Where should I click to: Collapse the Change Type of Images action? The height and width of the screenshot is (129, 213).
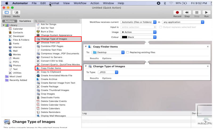tap(86, 66)
